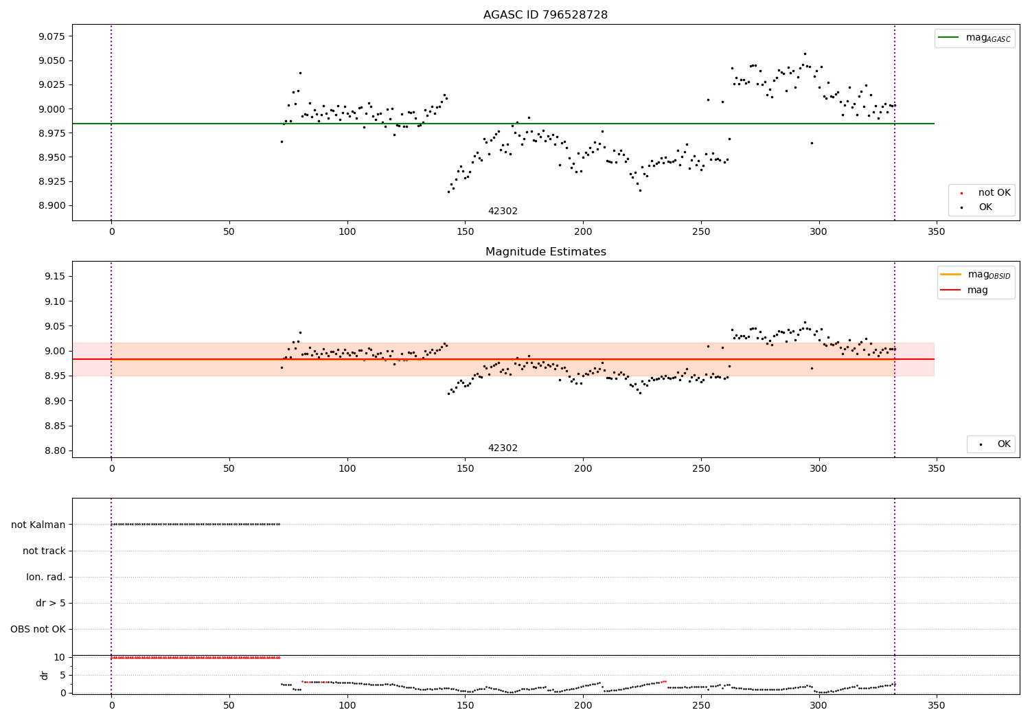Click the "350" x-axis tick of the top plot
The image size is (1030, 721).
(937, 232)
